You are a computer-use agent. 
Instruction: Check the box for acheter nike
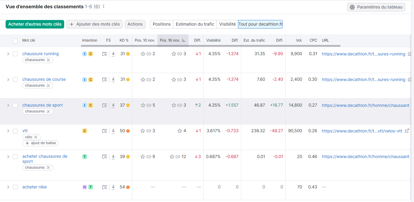[x=15, y=187]
